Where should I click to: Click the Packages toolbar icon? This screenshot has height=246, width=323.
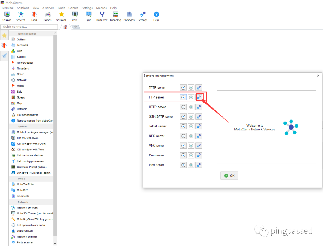point(129,16)
